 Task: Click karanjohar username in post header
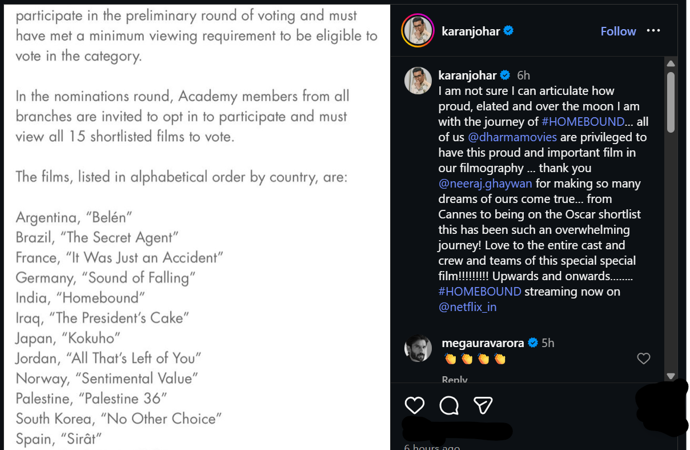471,31
